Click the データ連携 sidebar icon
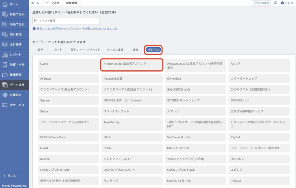 [5, 85]
